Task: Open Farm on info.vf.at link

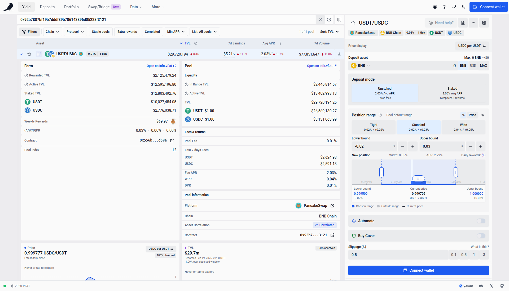Action: coord(161,66)
